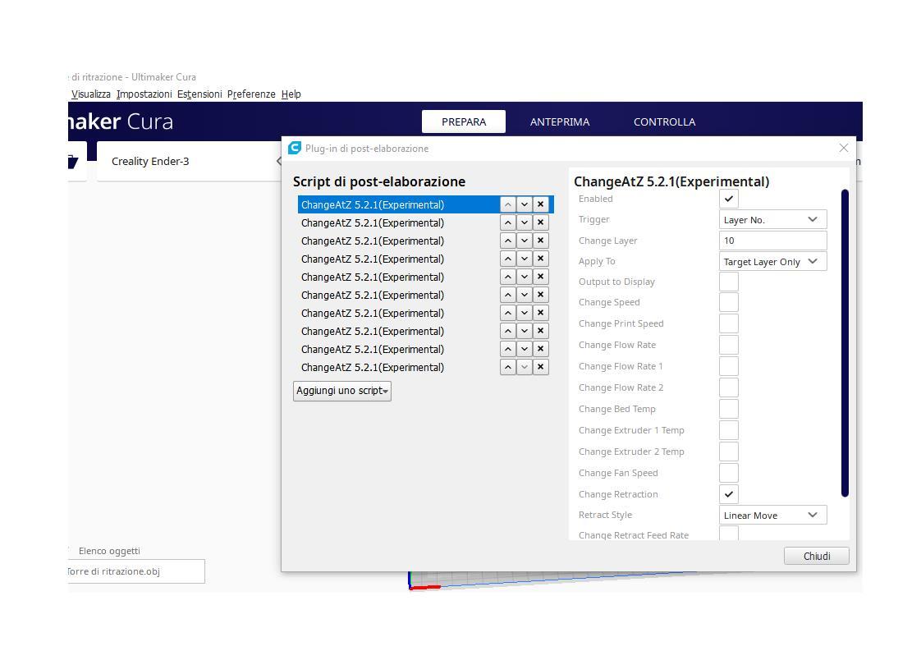The image size is (921, 651).
Task: Move the second ChangeAtZ script up
Action: point(507,222)
